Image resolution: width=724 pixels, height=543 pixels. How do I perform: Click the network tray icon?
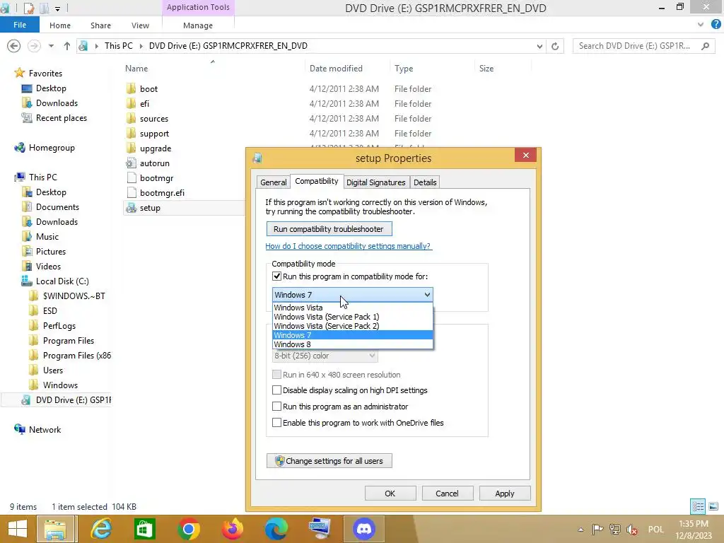tap(614, 529)
